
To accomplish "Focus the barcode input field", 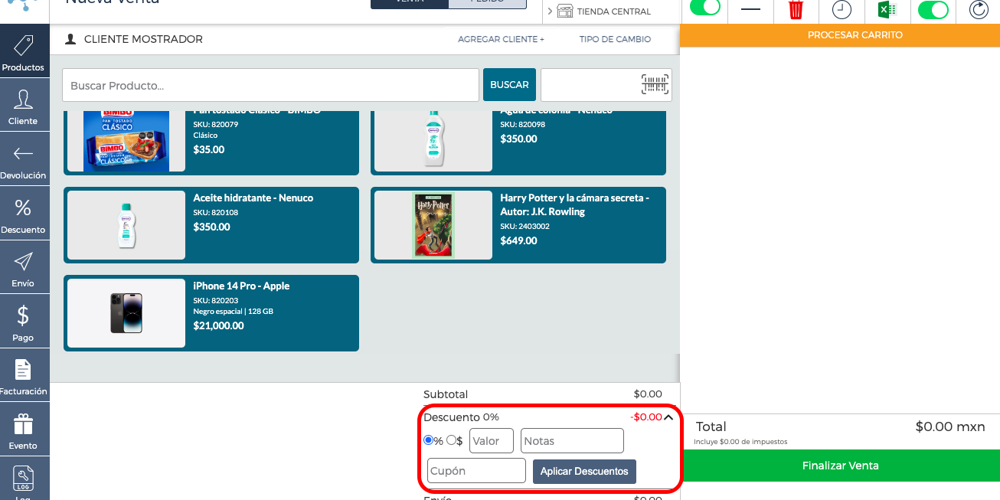I will pyautogui.click(x=606, y=85).
